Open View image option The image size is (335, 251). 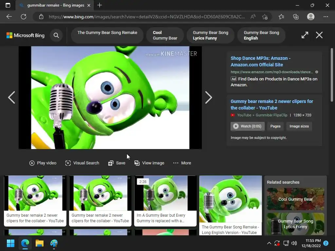coord(149,163)
